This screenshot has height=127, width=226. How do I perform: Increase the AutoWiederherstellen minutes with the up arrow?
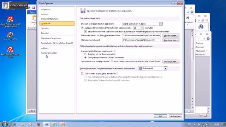click(x=142, y=27)
